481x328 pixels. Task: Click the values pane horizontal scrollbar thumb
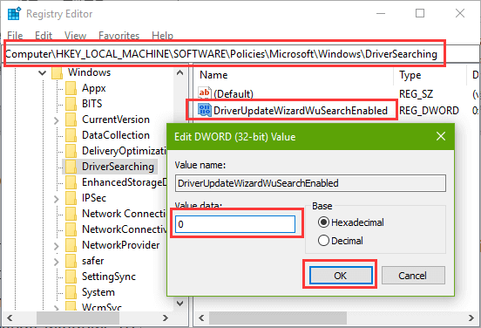click(278, 318)
